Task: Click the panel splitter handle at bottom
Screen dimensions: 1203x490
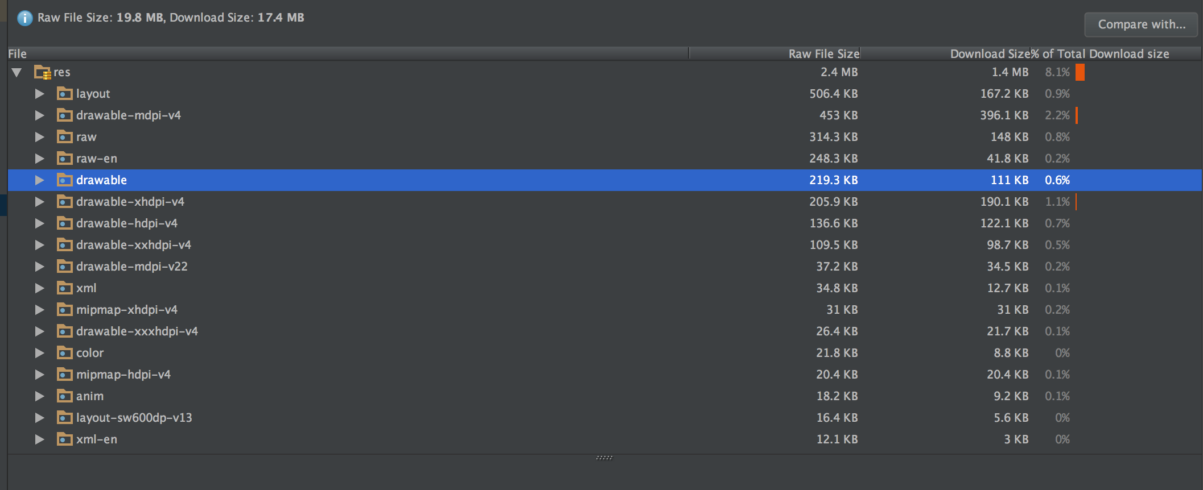Action: pos(604,457)
